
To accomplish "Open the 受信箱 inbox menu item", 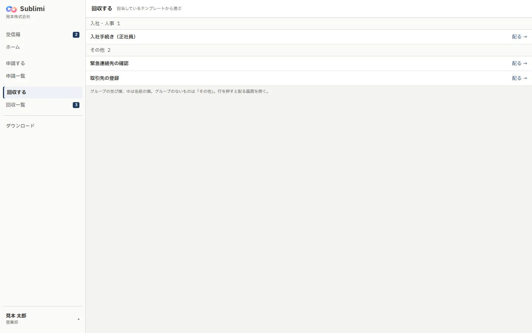I will coord(42,34).
